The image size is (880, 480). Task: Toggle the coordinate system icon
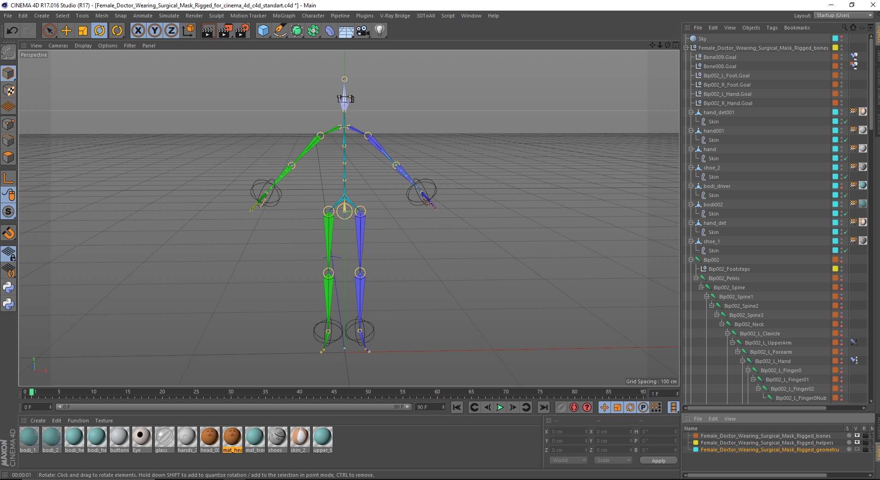[188, 31]
